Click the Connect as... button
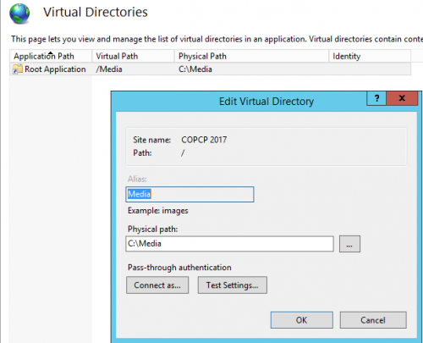The height and width of the screenshot is (343, 423). (157, 285)
